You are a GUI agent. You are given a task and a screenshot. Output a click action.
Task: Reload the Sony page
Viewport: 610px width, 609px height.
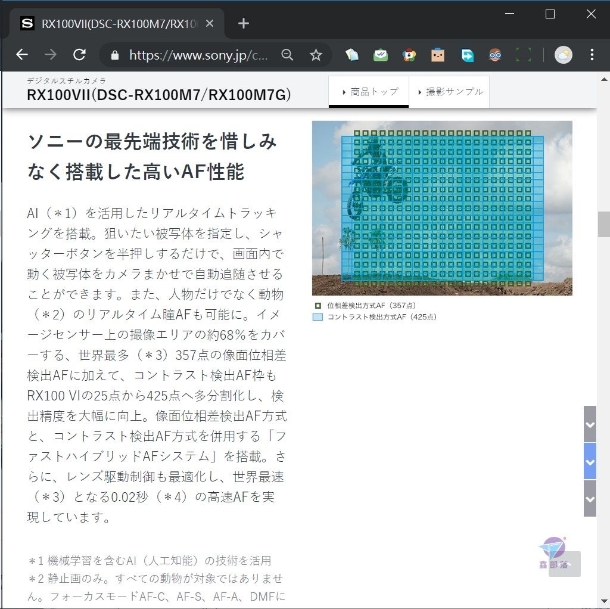80,55
